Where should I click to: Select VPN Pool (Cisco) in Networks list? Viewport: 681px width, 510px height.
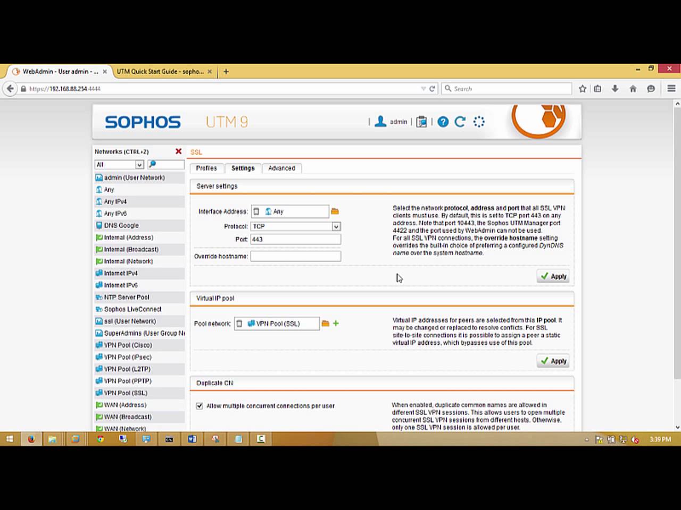(139, 345)
